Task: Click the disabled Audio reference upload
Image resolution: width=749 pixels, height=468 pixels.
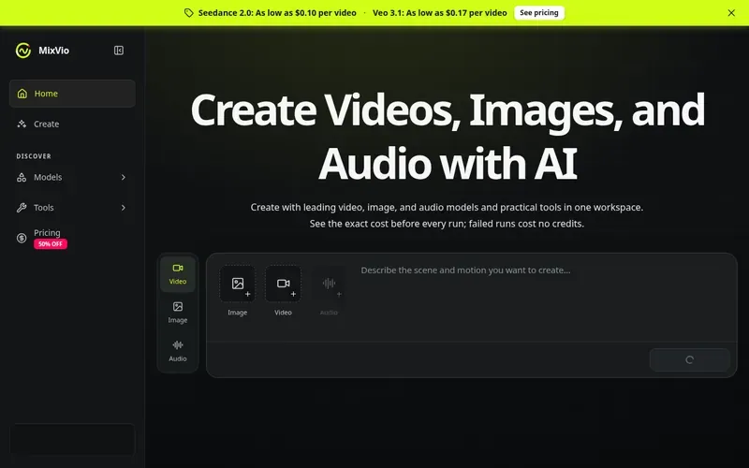Action: point(329,284)
